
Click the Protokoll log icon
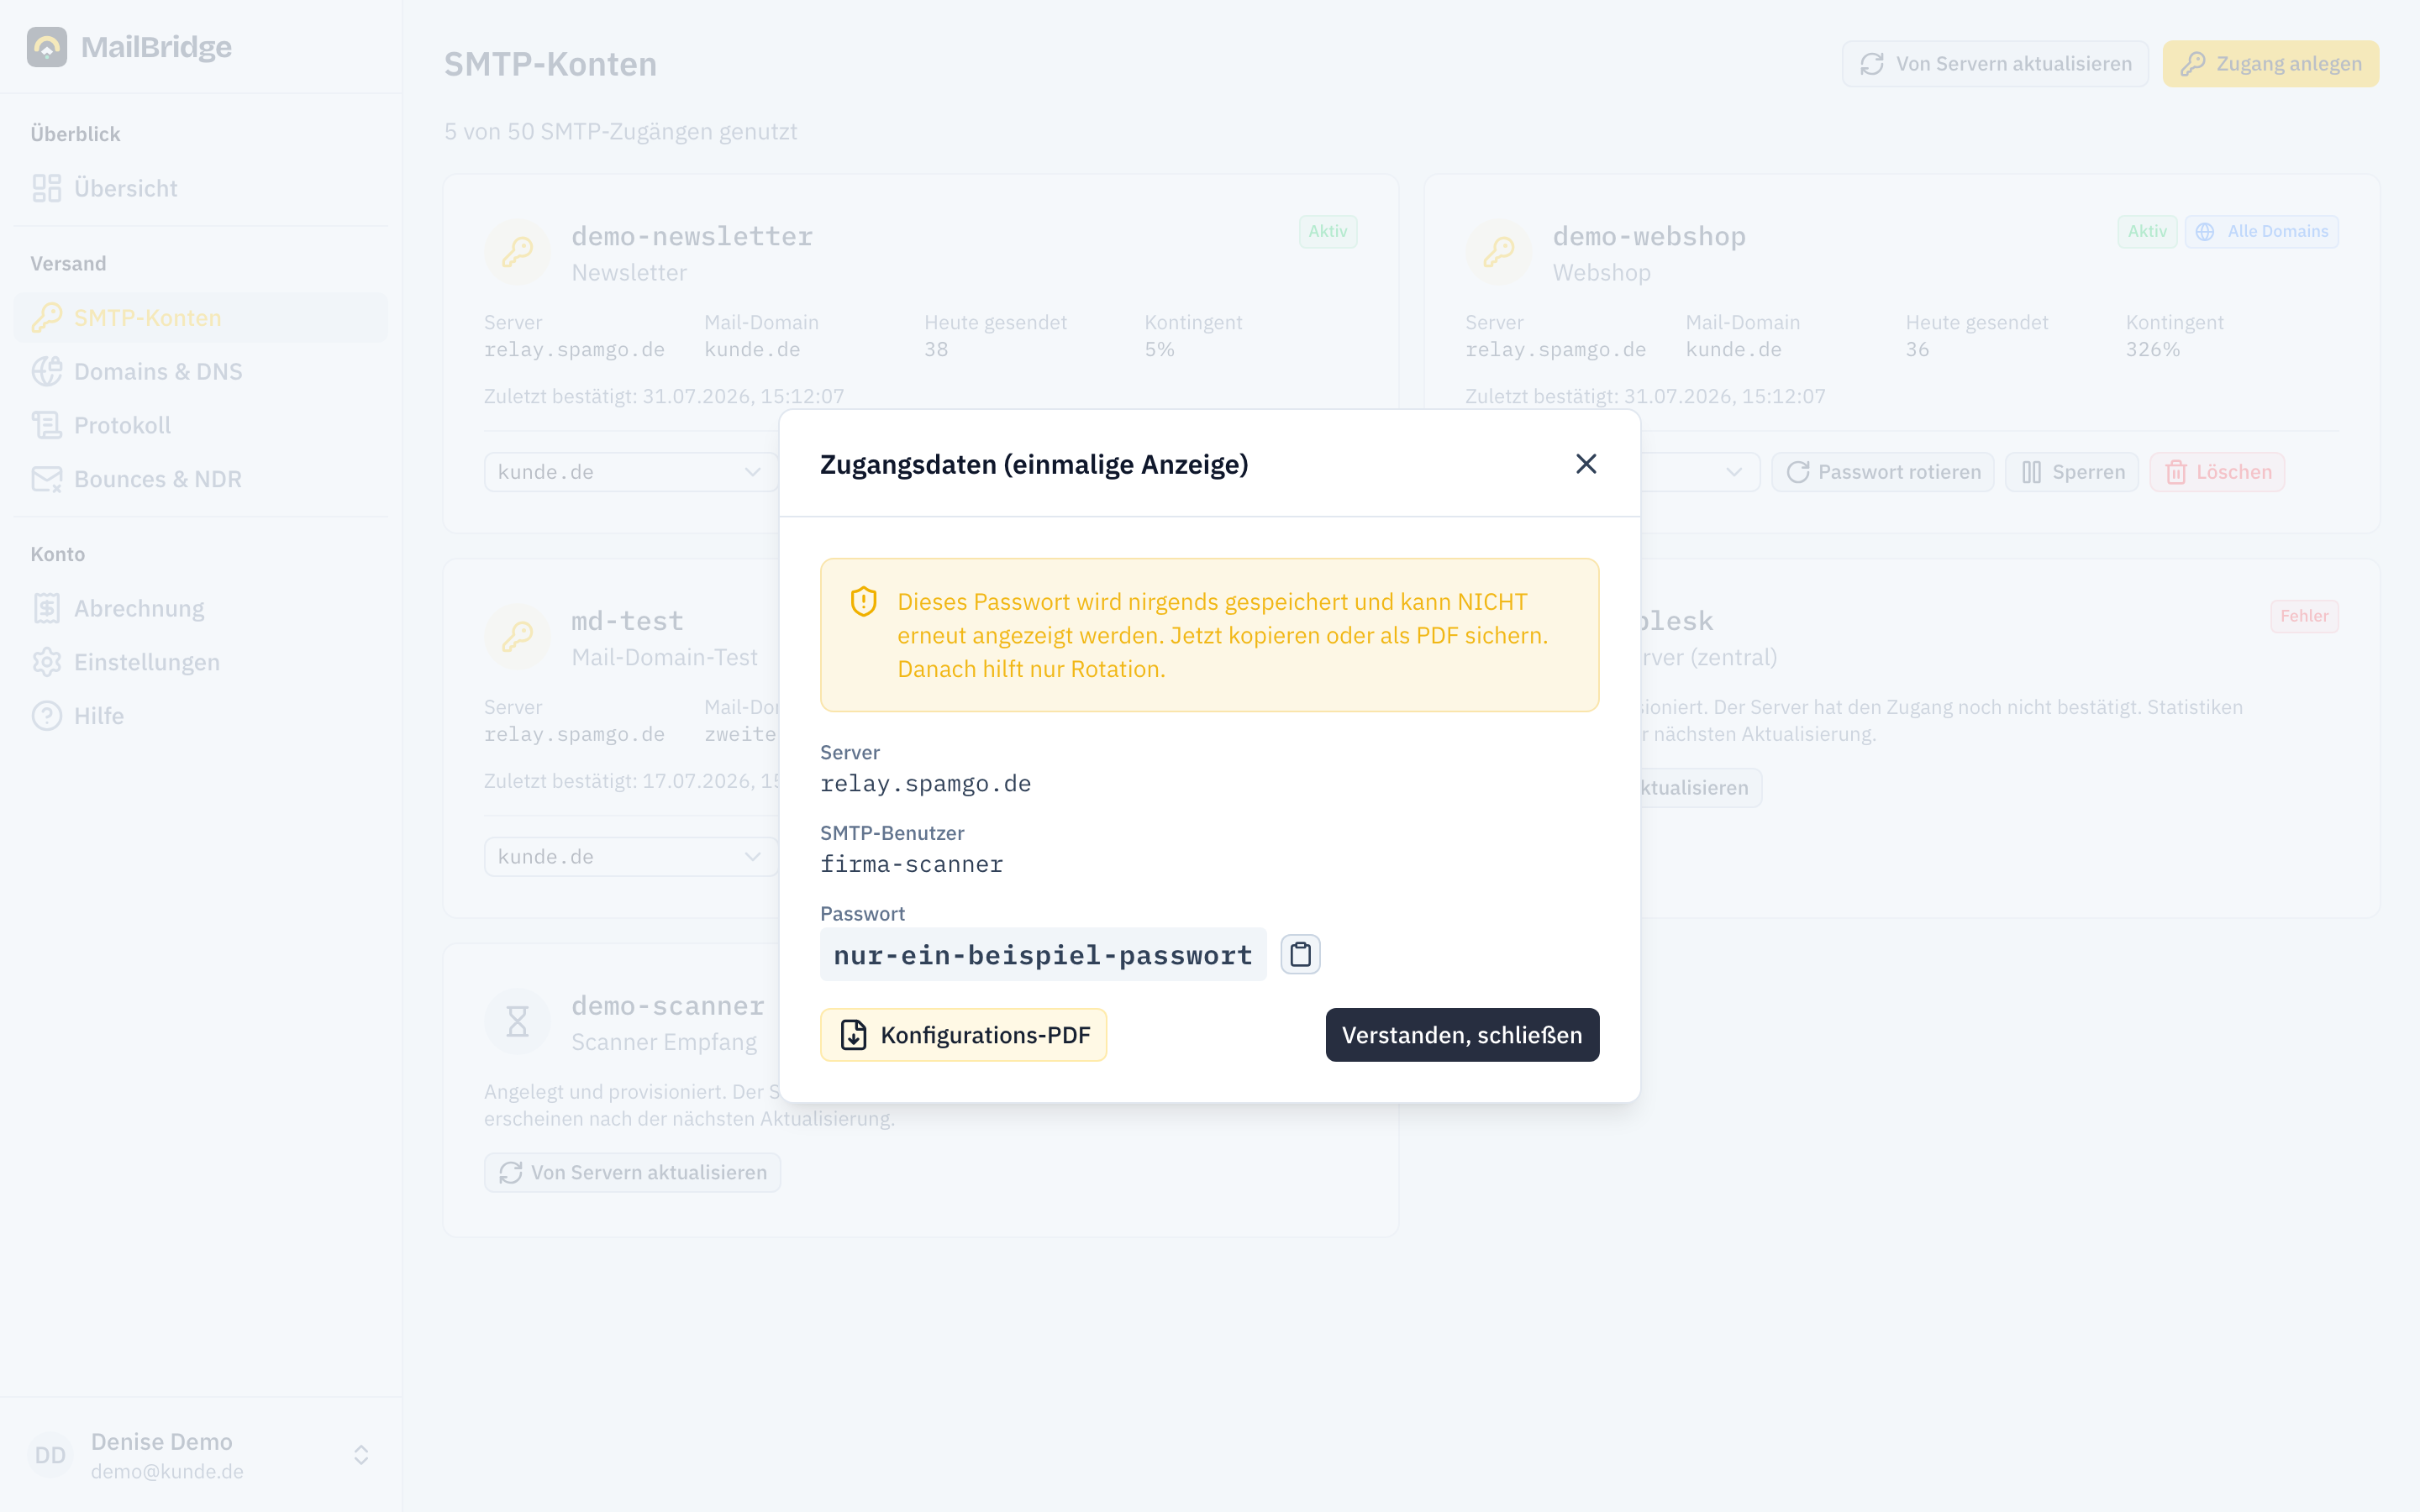(47, 425)
